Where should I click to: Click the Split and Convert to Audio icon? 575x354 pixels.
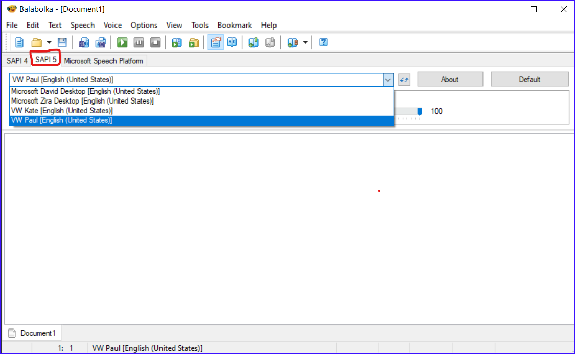click(101, 42)
